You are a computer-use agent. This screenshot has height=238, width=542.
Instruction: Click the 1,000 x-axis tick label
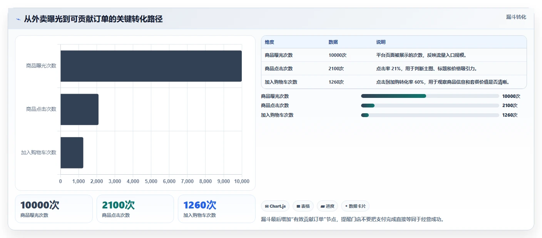[79, 182]
